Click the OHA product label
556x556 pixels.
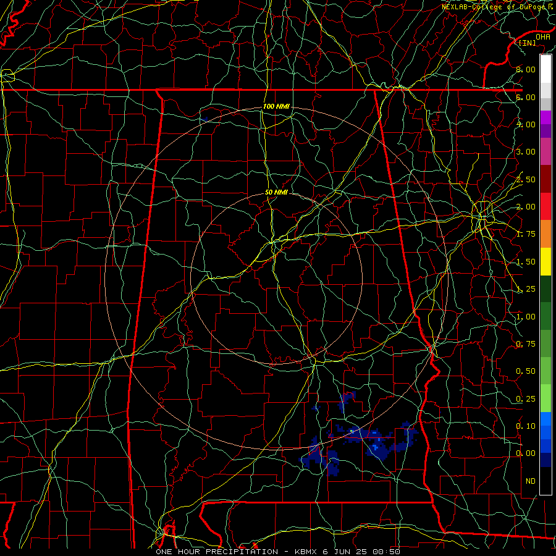543,37
